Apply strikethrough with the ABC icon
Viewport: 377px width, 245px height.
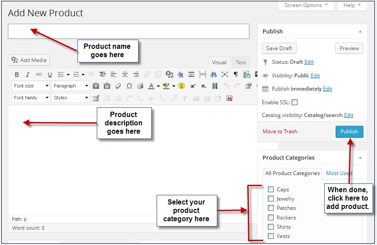[39, 74]
